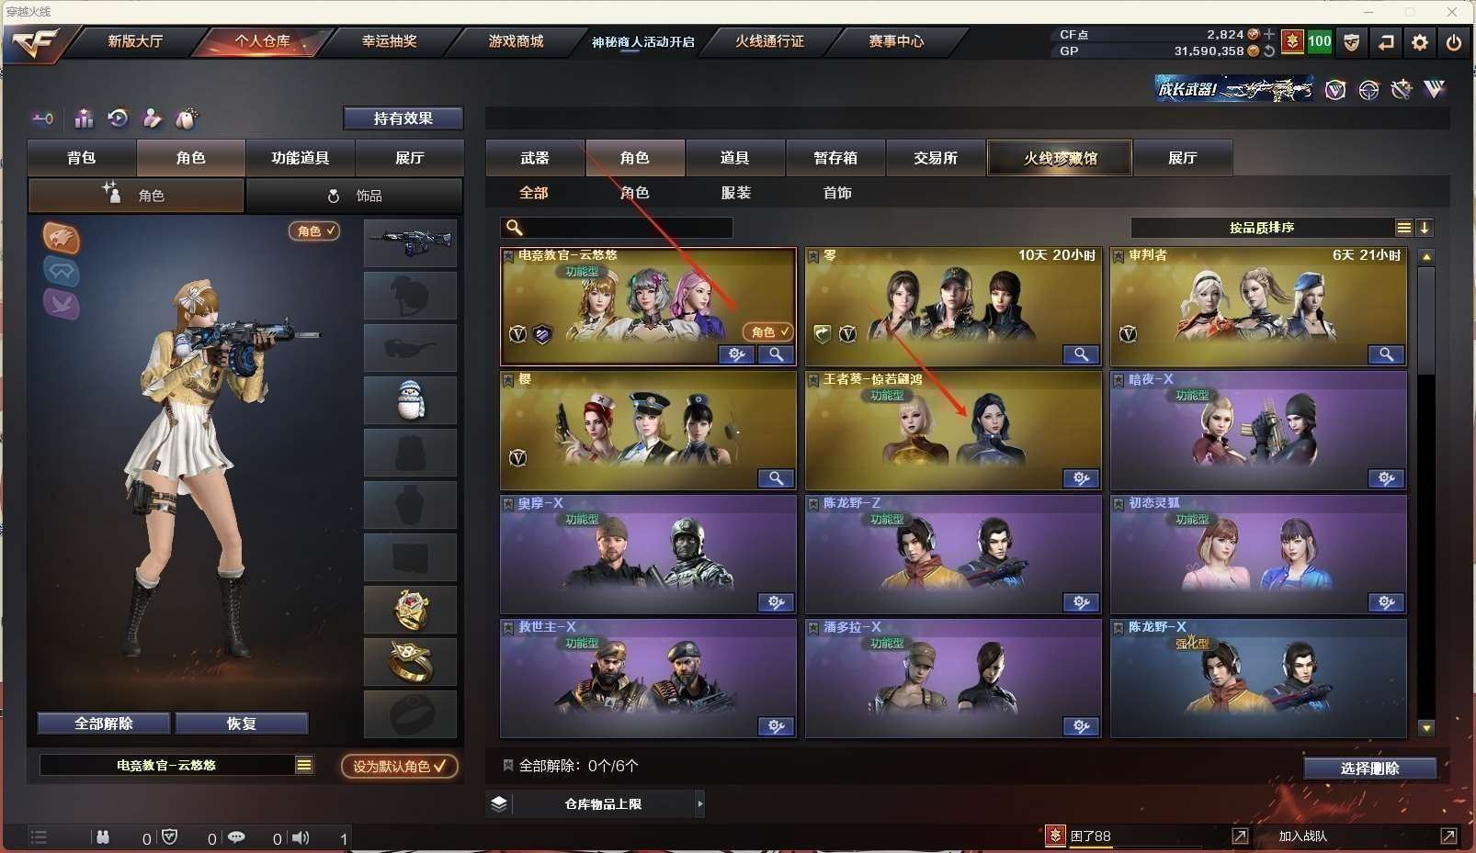Viewport: 1476px width, 853px height.
Task: Click the character list vertical scrollbar
Action: (x=1426, y=492)
